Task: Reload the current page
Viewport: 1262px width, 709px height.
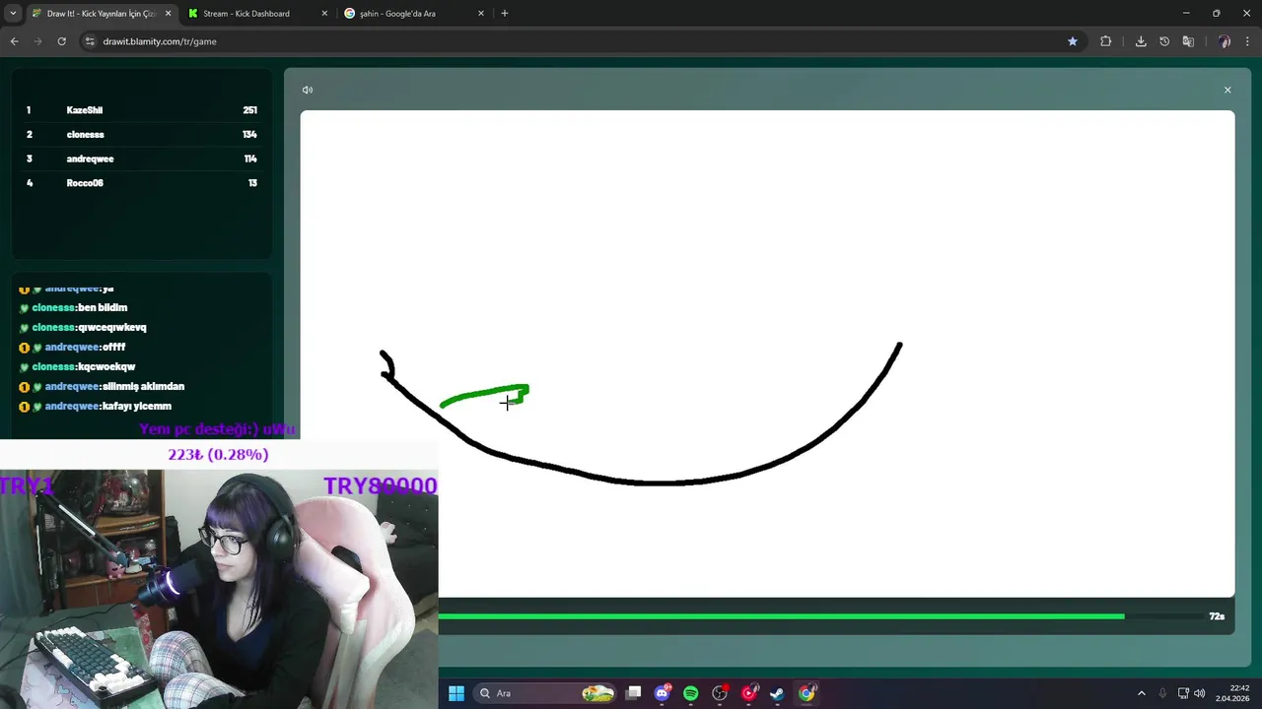Action: tap(61, 41)
